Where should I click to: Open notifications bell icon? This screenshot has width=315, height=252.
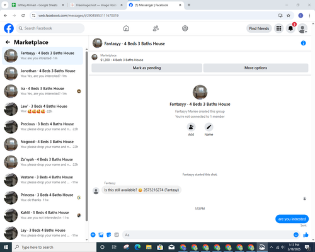point(290,28)
